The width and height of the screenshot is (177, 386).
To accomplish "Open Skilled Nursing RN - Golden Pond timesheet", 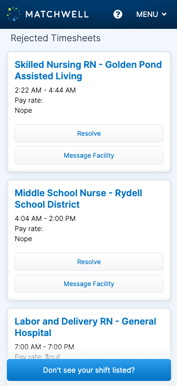I will [88, 71].
